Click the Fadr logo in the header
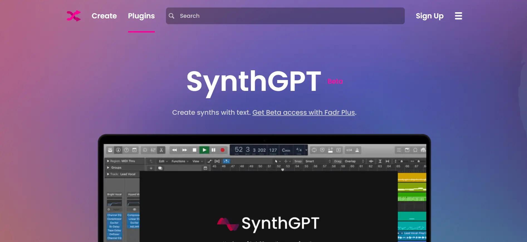Screen dimensions: 527x242 (73, 16)
